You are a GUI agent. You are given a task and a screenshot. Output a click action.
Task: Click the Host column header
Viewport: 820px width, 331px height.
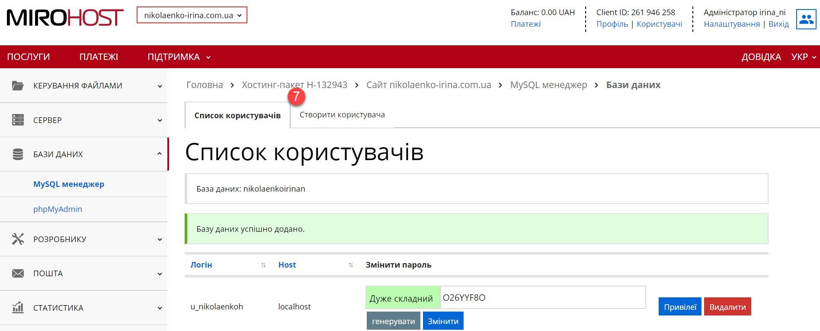[287, 265]
